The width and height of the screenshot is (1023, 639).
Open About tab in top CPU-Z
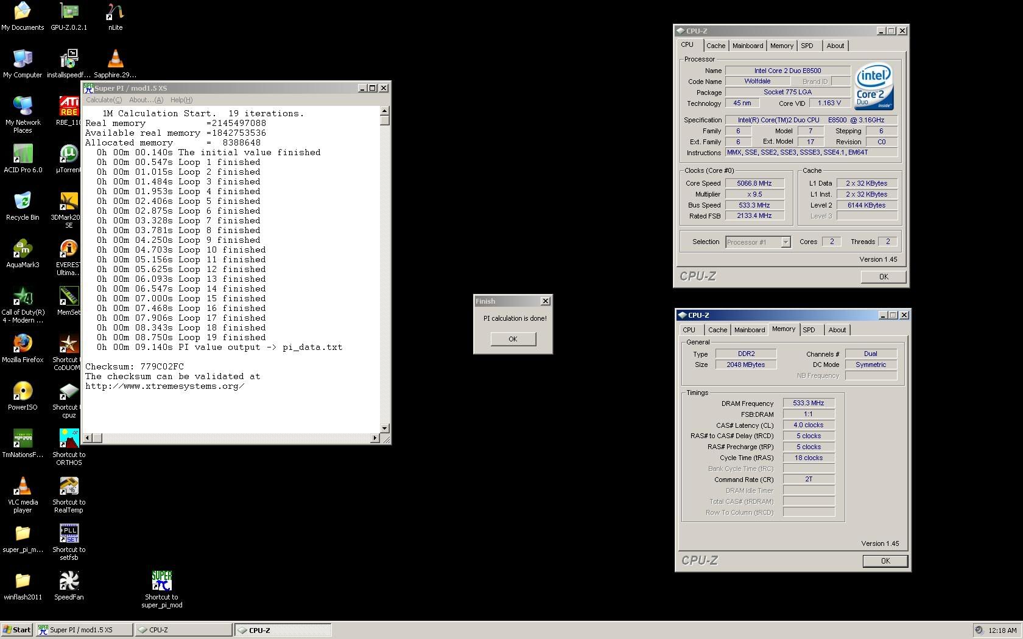point(835,46)
